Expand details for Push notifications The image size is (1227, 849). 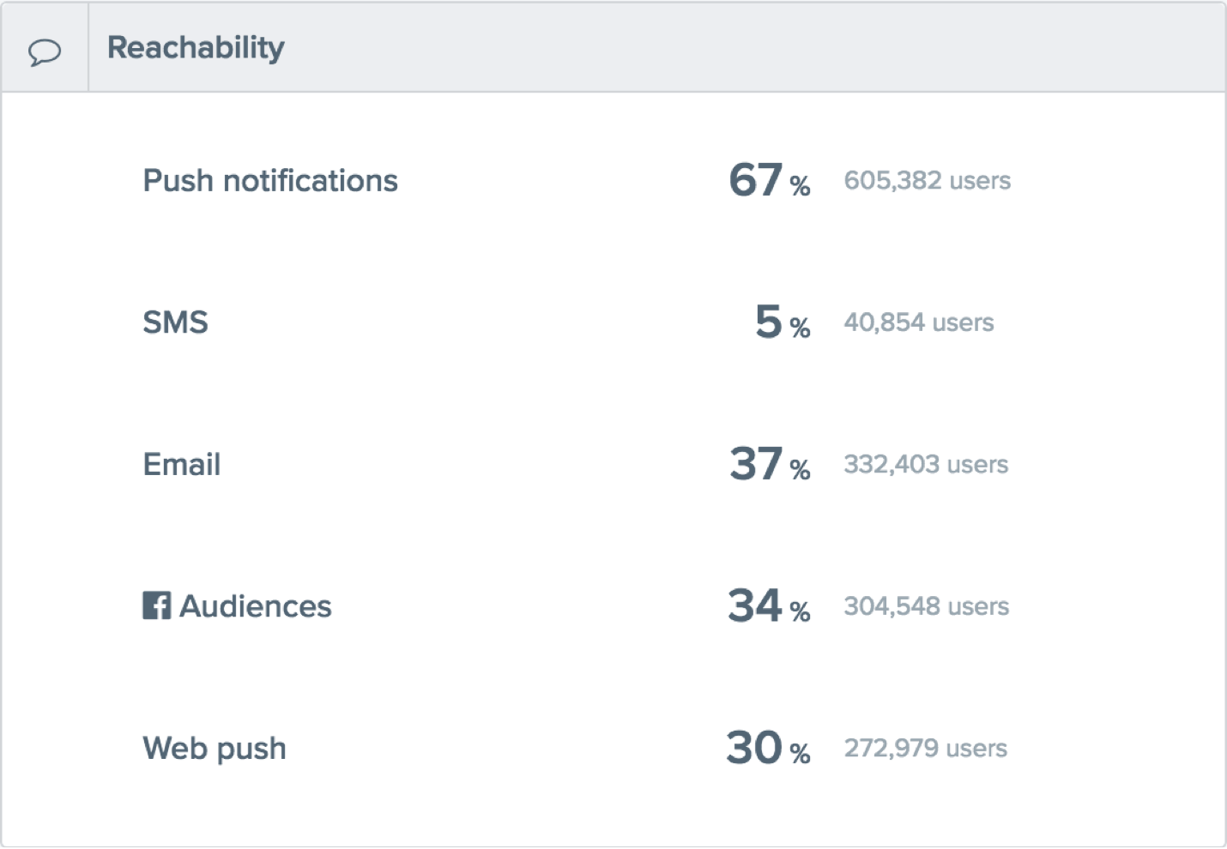click(x=270, y=180)
